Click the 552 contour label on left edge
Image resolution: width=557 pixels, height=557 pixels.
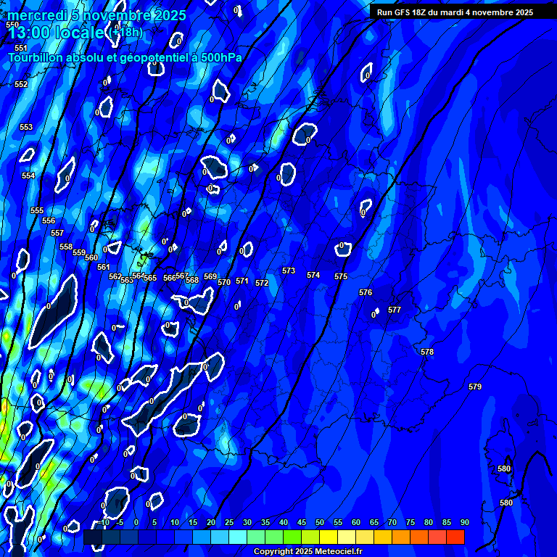pos(21,85)
